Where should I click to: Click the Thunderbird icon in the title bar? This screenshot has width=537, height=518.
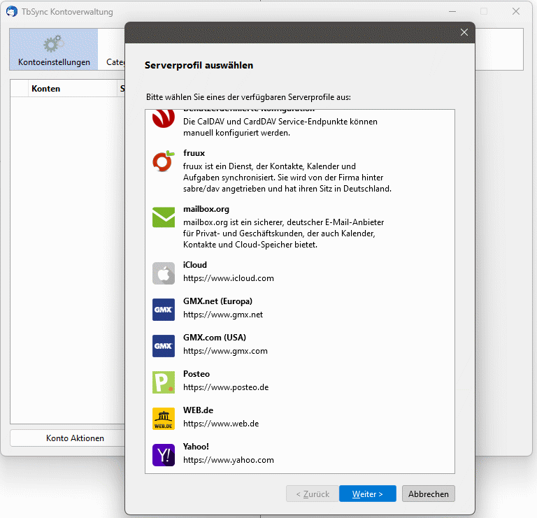(12, 11)
